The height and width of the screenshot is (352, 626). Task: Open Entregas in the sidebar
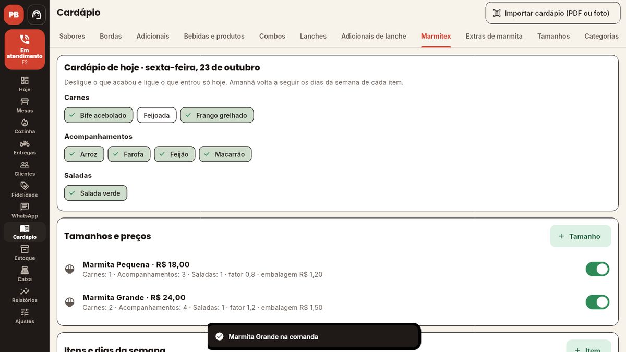pos(25,148)
